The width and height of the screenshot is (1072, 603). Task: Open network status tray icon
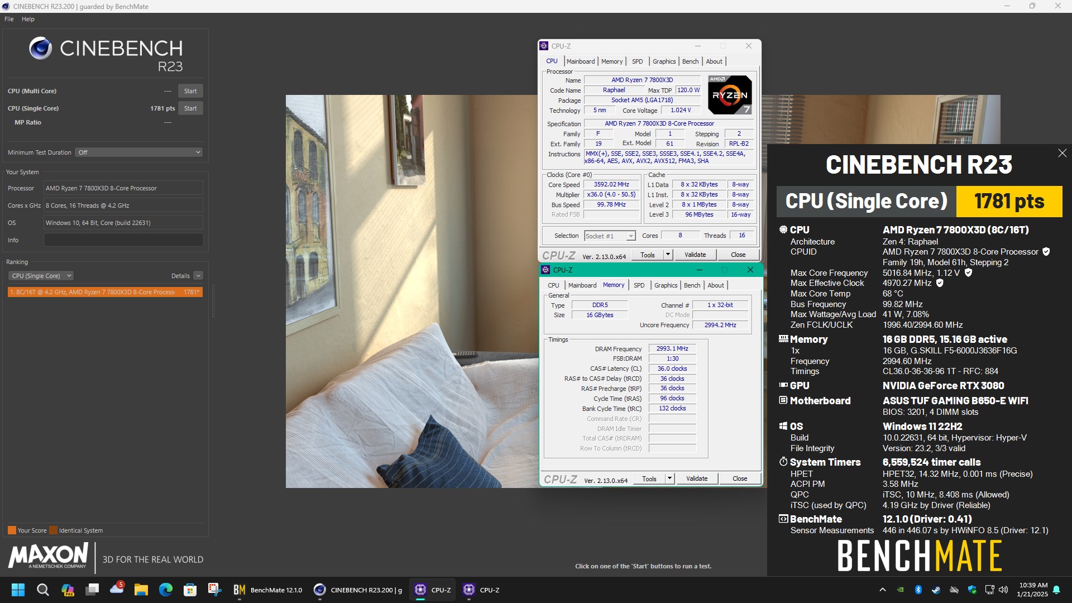pos(989,590)
